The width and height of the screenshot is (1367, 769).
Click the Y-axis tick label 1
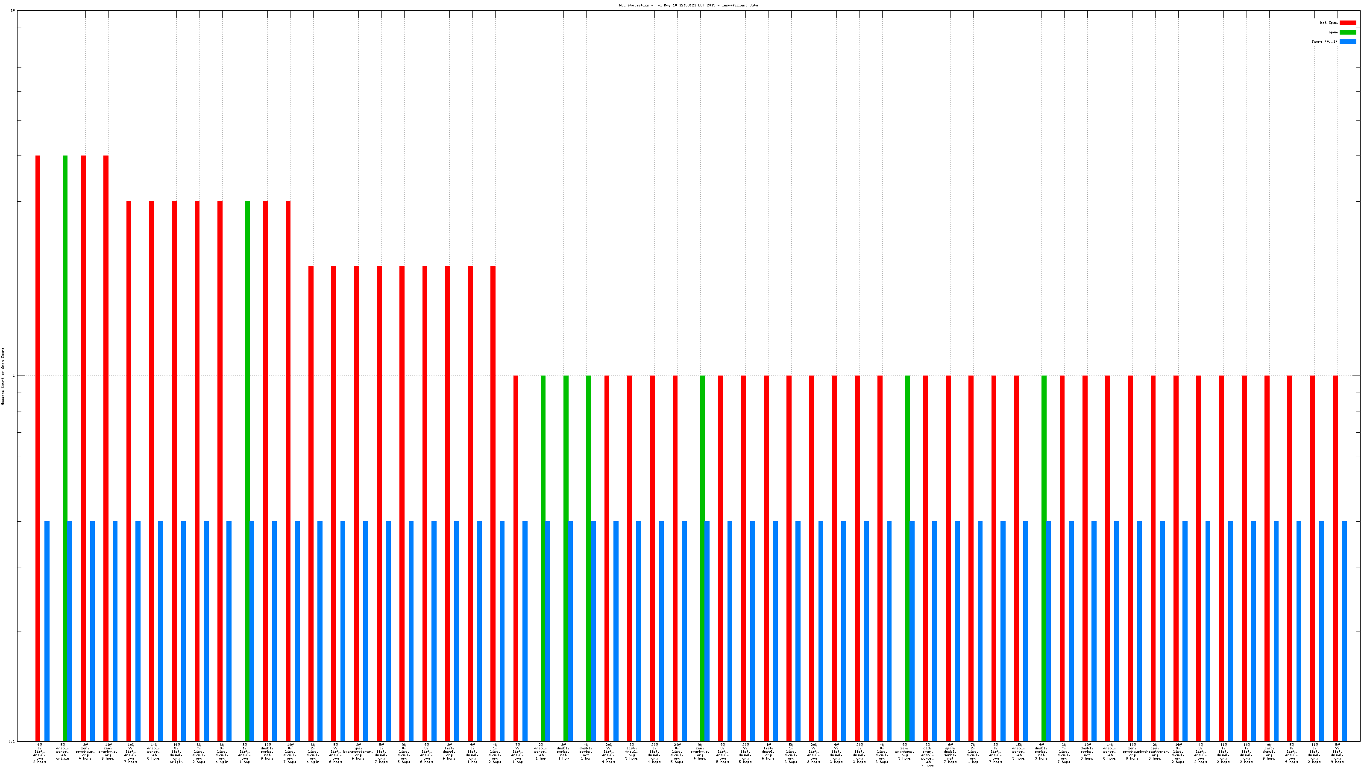[x=14, y=376]
